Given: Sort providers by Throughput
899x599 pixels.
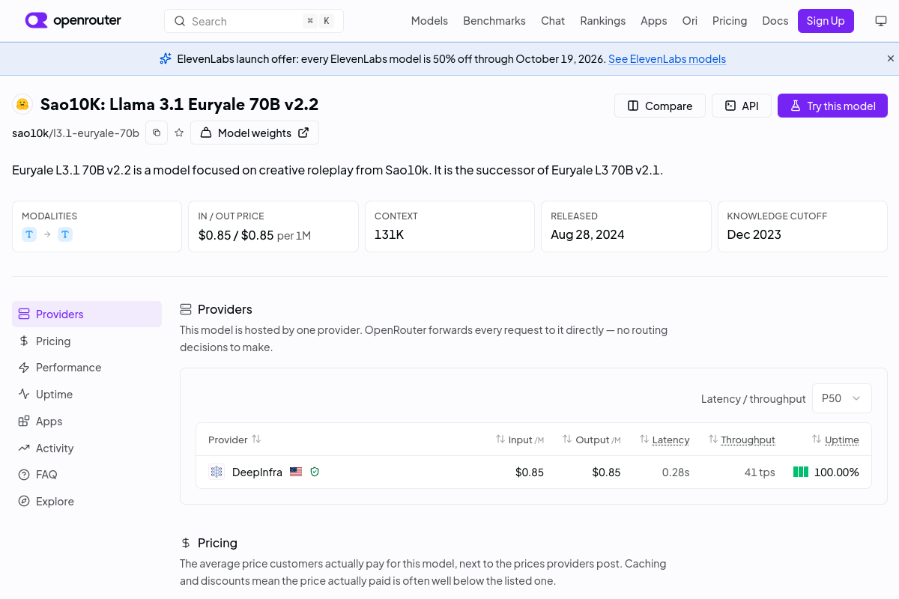Looking at the screenshot, I should pyautogui.click(x=742, y=440).
